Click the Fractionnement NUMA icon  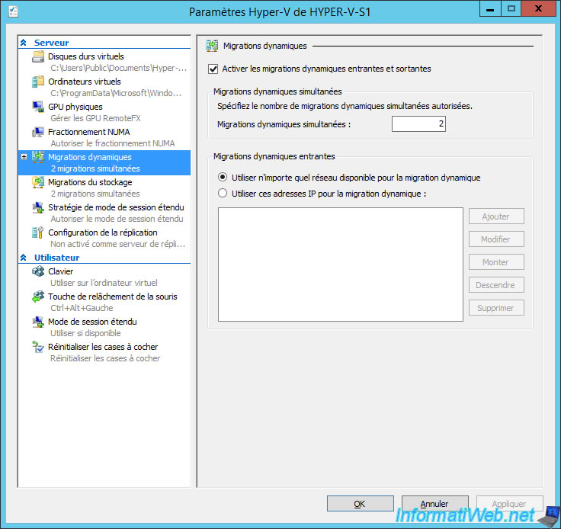coord(38,132)
